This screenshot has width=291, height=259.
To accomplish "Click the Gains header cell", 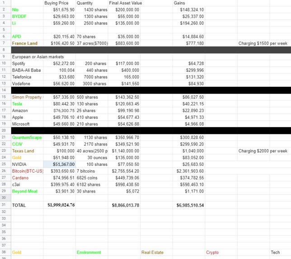I will pos(189,3).
